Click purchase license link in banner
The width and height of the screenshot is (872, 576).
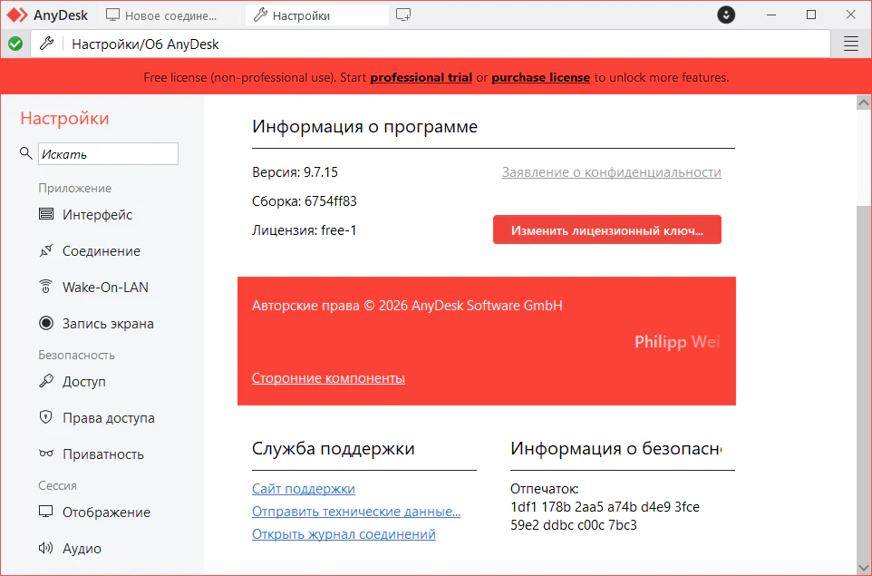coord(540,77)
